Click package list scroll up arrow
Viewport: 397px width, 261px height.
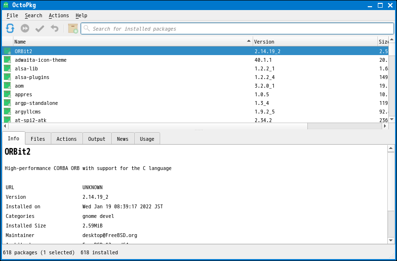tap(391, 40)
